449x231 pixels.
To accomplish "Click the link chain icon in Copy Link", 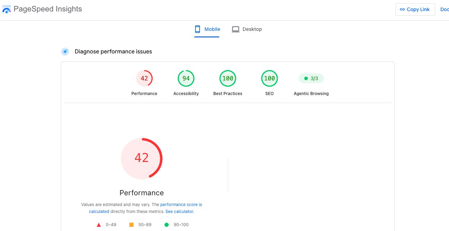I will click(x=402, y=9).
